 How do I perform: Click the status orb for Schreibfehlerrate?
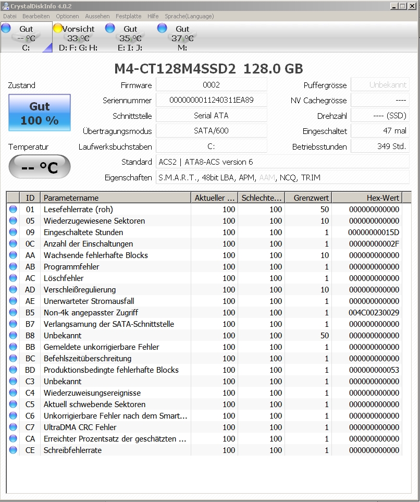click(x=13, y=450)
